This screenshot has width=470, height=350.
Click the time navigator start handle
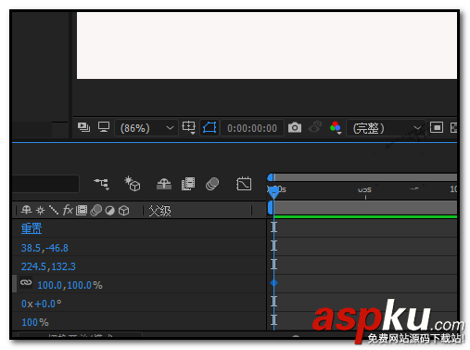[x=271, y=177]
